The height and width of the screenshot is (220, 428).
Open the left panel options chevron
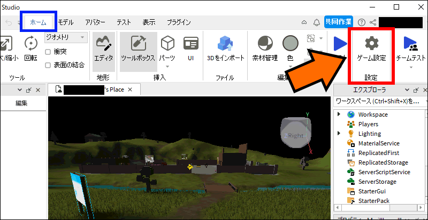pyautogui.click(x=20, y=90)
